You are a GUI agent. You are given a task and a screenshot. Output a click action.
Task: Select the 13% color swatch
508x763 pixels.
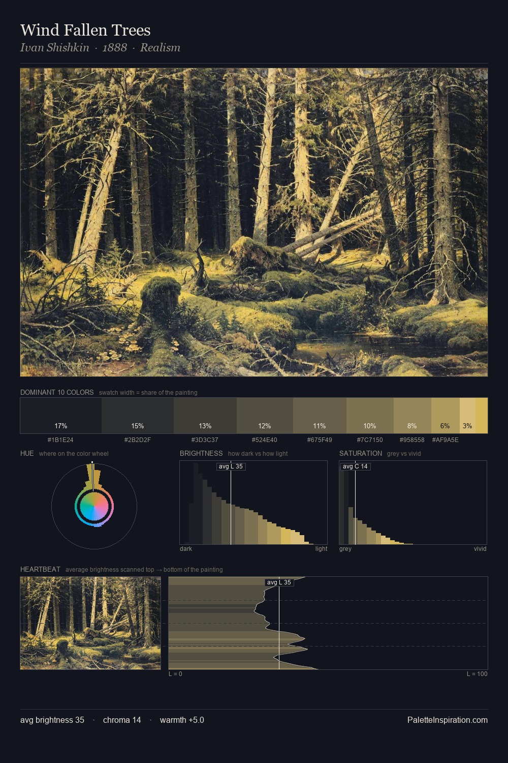[205, 416]
